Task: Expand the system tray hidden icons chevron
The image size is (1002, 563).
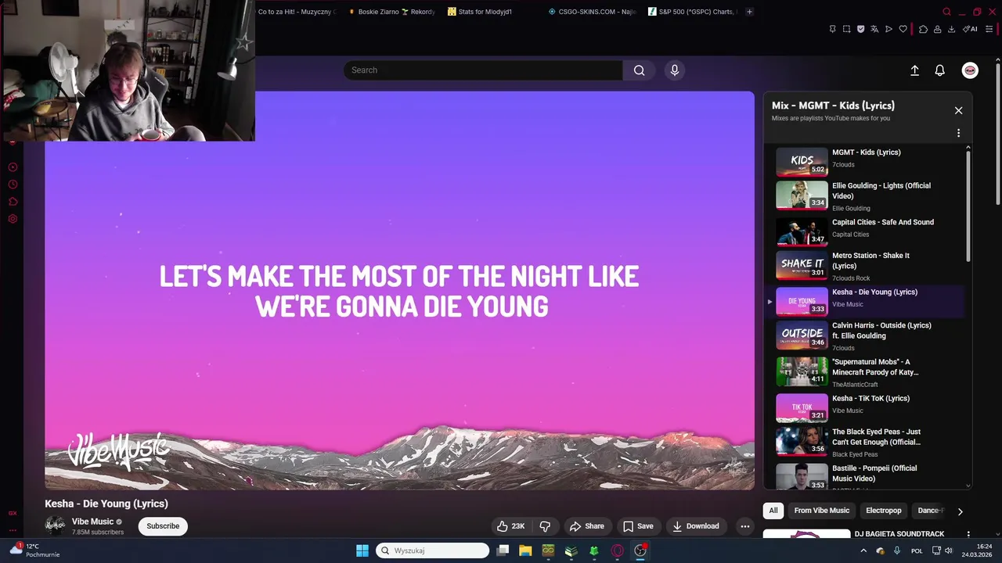Action: pyautogui.click(x=863, y=550)
